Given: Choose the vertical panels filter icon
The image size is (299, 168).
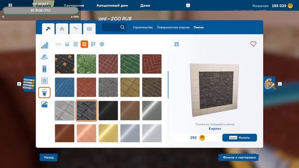Looking at the screenshot, I should tap(76, 44).
